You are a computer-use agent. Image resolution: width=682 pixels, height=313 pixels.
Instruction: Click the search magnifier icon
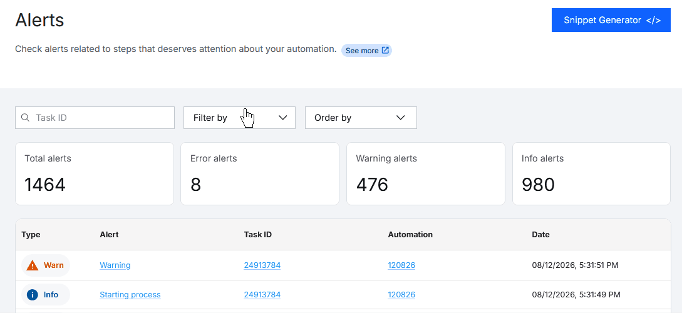coord(25,118)
